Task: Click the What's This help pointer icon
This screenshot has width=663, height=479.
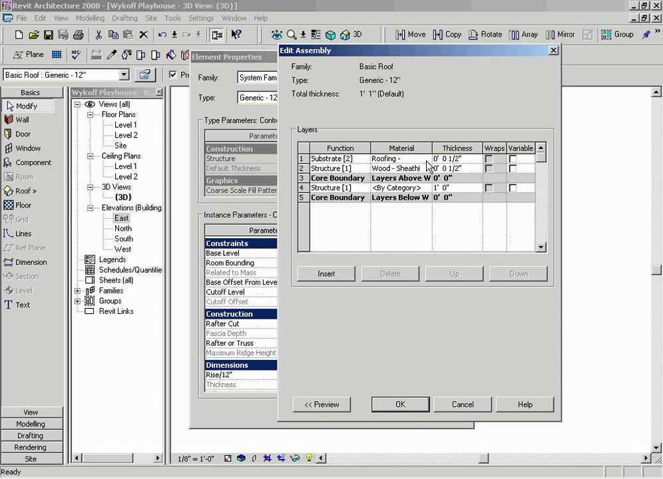Action: click(236, 35)
